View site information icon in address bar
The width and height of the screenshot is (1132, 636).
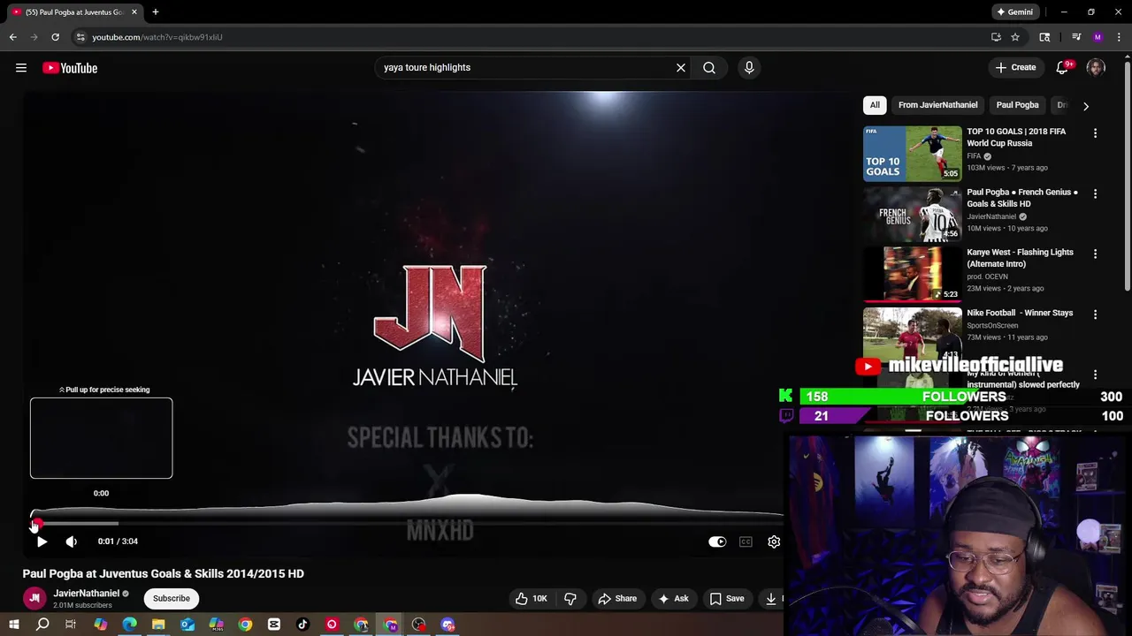(80, 37)
